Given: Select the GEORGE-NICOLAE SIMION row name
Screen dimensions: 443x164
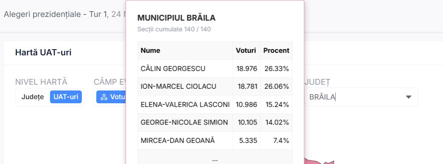Looking at the screenshot, I should (x=184, y=123).
